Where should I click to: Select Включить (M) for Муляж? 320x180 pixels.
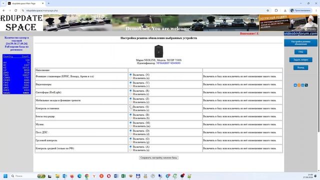pyautogui.click(x=130, y=122)
